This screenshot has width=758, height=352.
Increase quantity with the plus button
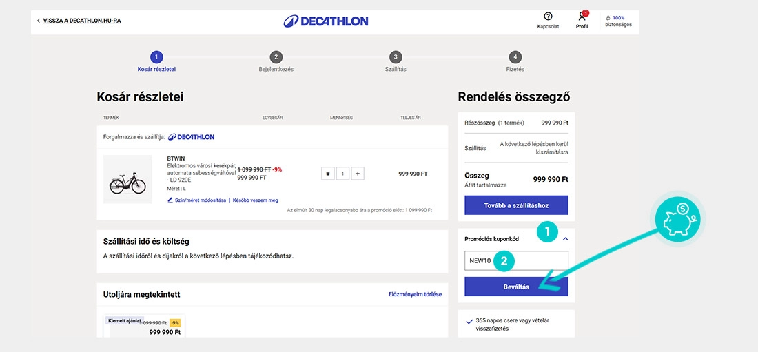point(358,174)
